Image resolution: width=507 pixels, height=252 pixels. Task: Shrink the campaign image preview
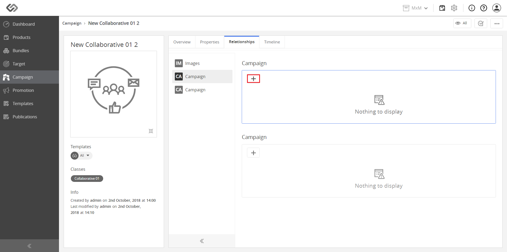coord(151,131)
